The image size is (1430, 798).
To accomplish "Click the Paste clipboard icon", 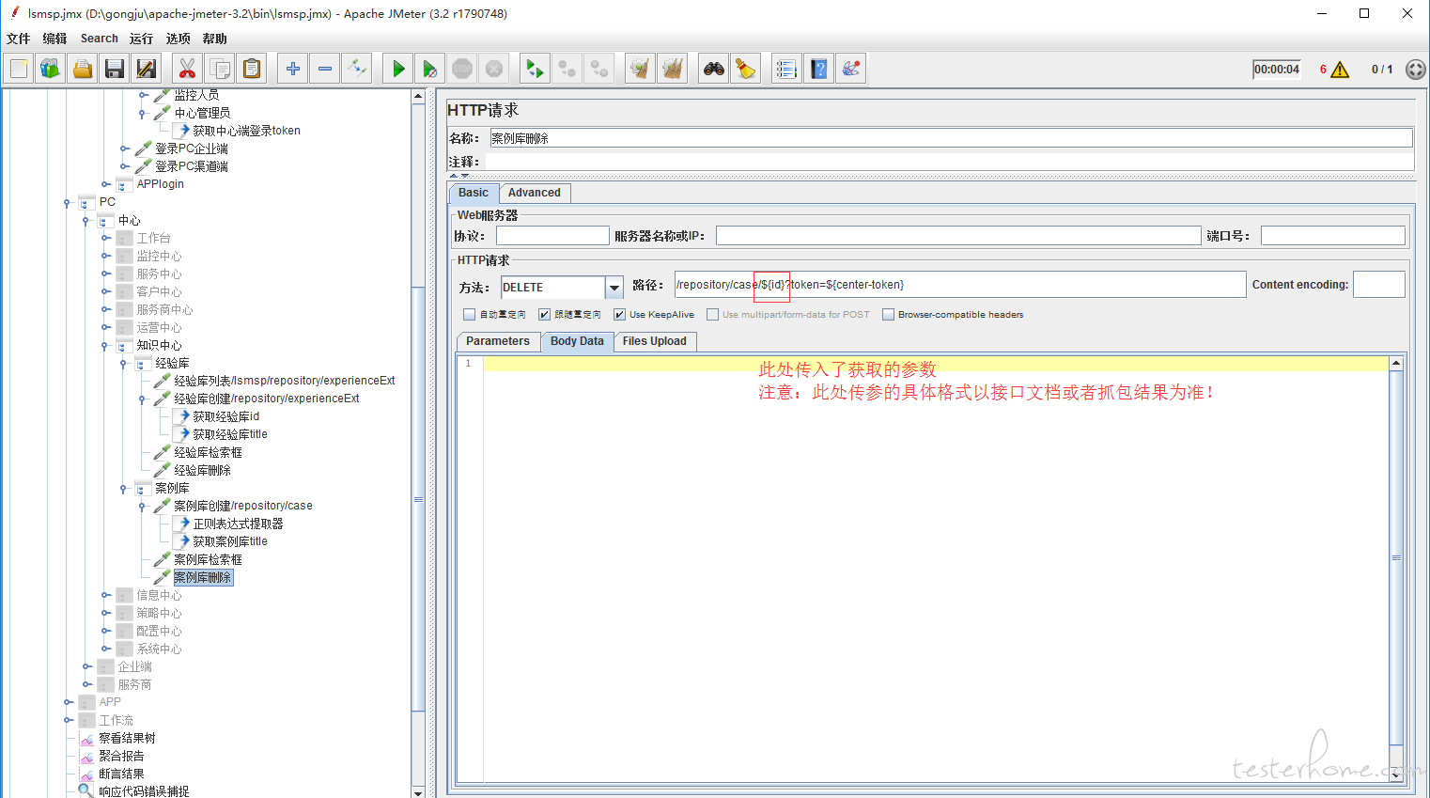I will click(x=252, y=69).
